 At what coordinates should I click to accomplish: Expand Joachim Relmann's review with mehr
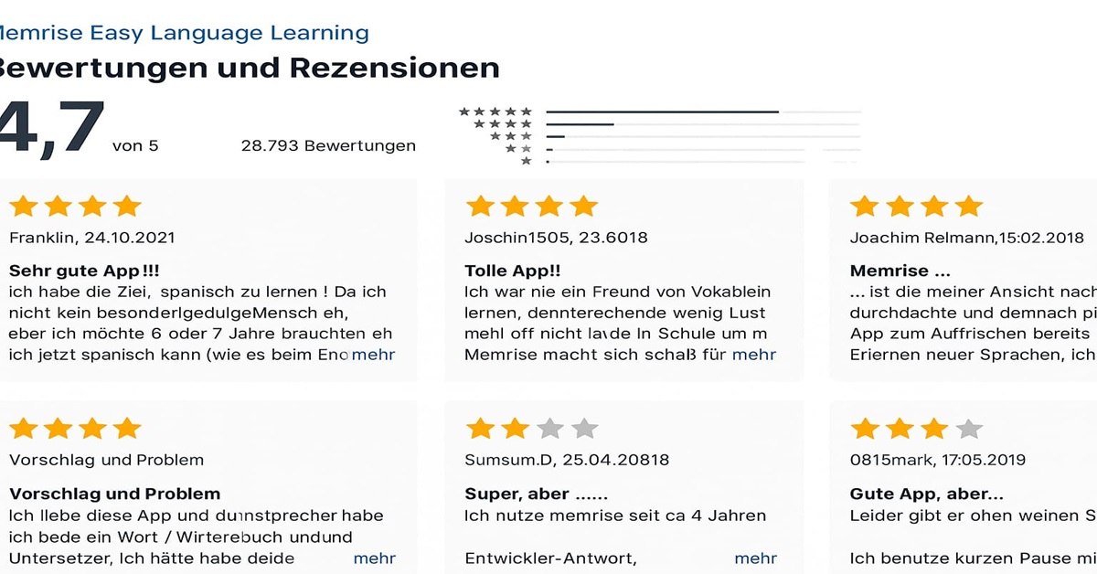click(1091, 355)
